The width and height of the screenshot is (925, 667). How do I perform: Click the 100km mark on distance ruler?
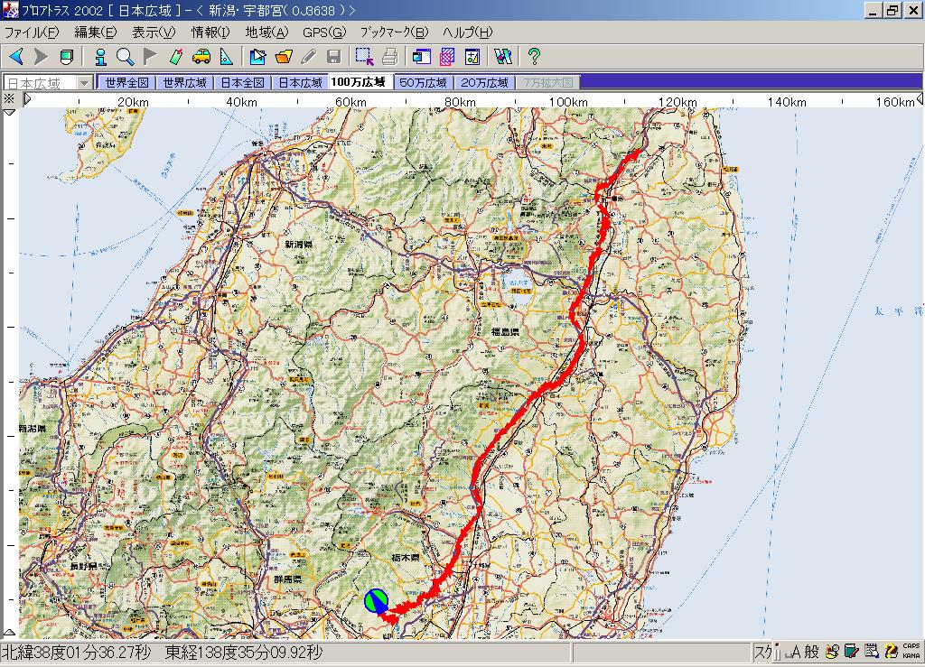567,102
